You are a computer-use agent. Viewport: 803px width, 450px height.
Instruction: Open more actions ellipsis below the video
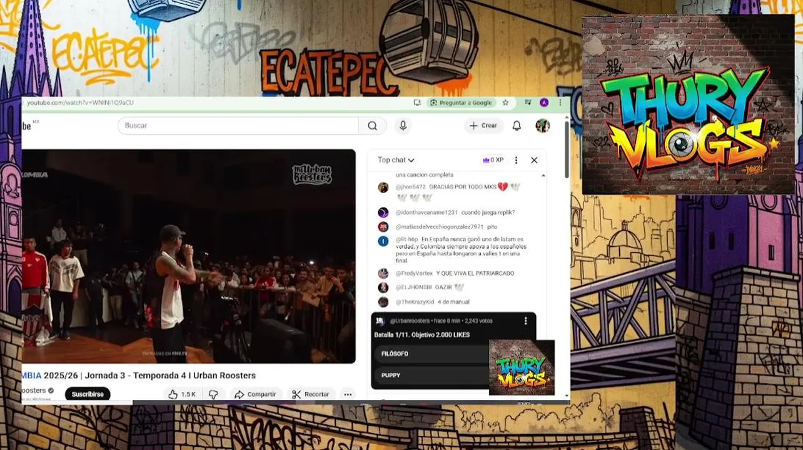pos(348,394)
